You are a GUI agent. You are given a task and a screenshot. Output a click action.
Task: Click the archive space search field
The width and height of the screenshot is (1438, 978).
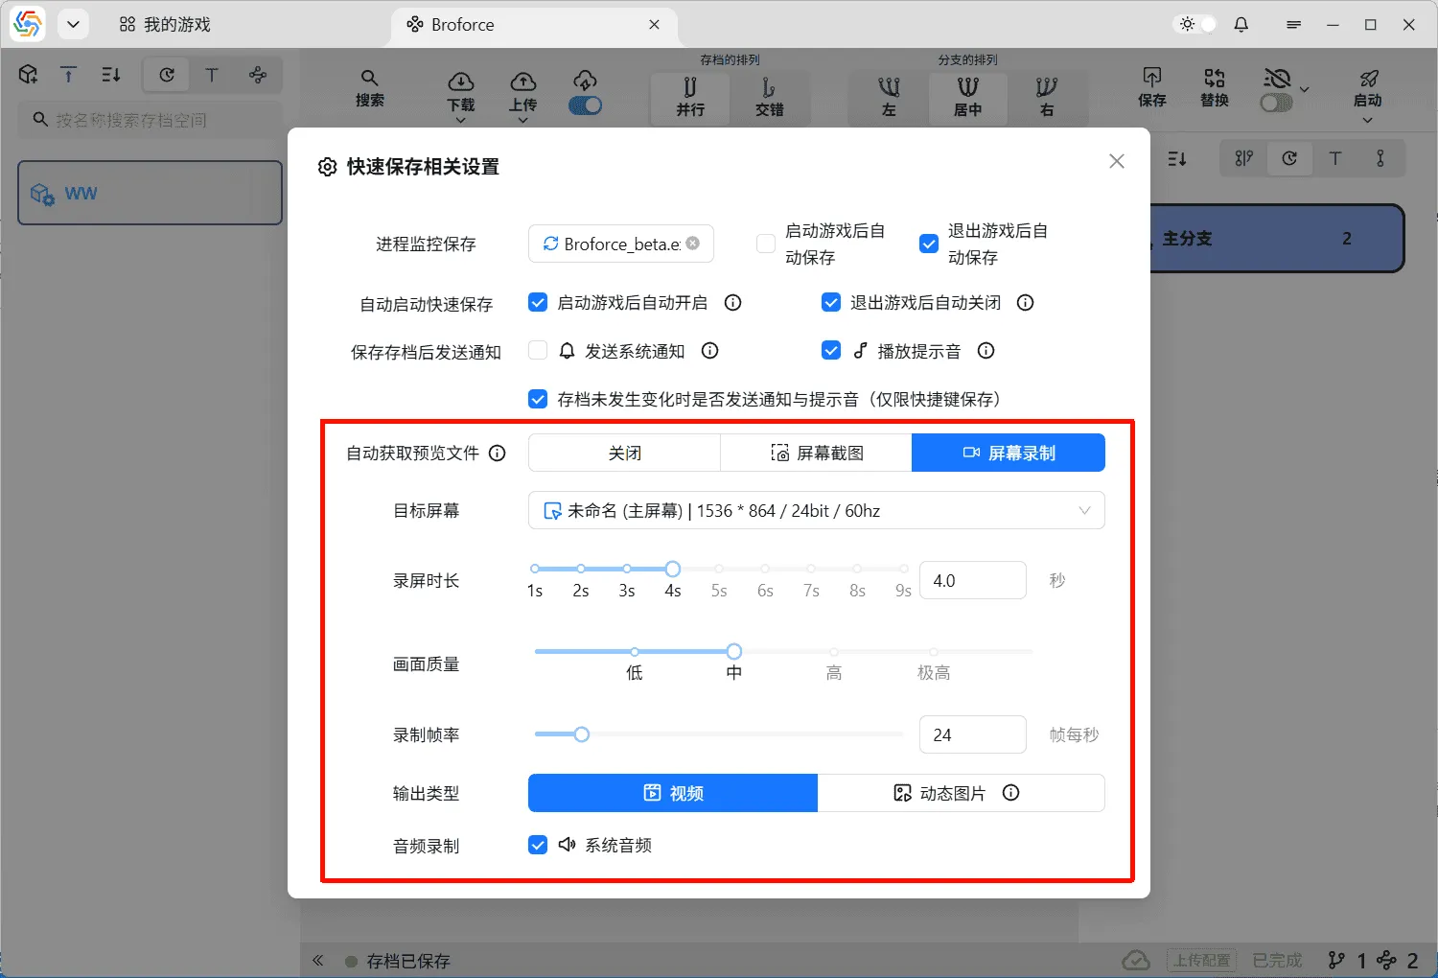[149, 120]
